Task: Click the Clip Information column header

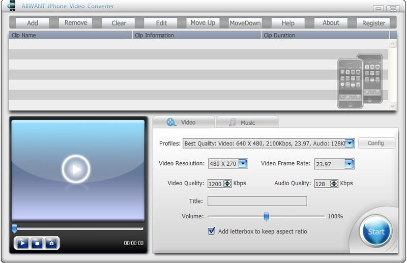Action: 197,35
